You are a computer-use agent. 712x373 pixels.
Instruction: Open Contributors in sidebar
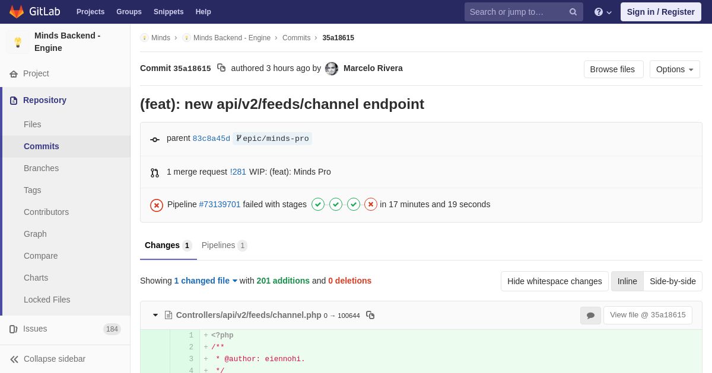tap(66, 212)
